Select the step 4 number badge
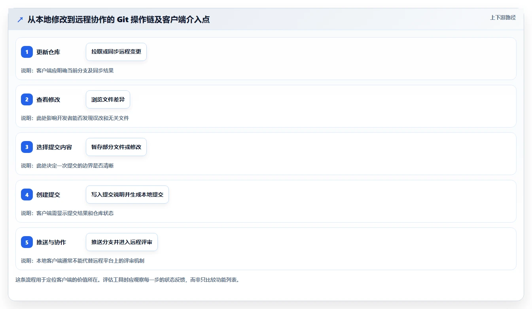532x309 pixels. click(27, 195)
